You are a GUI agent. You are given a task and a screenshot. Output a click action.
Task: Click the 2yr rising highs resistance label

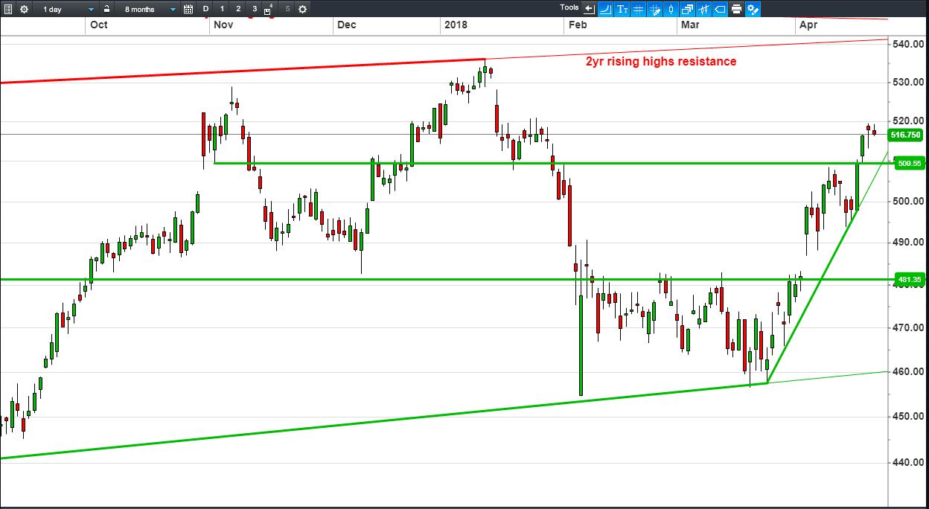click(x=661, y=61)
